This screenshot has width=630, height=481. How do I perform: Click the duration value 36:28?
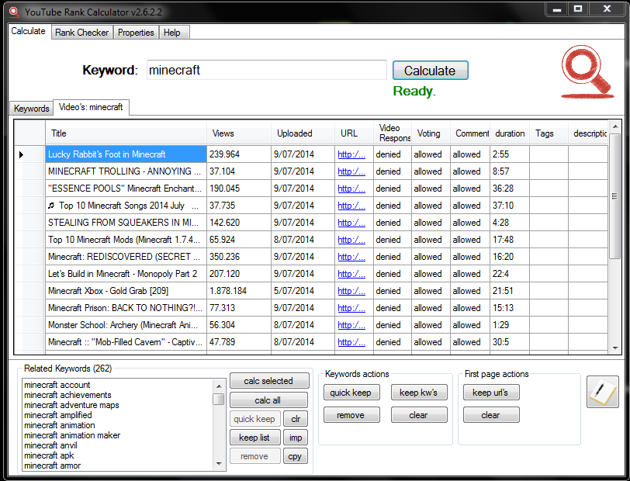coord(503,189)
